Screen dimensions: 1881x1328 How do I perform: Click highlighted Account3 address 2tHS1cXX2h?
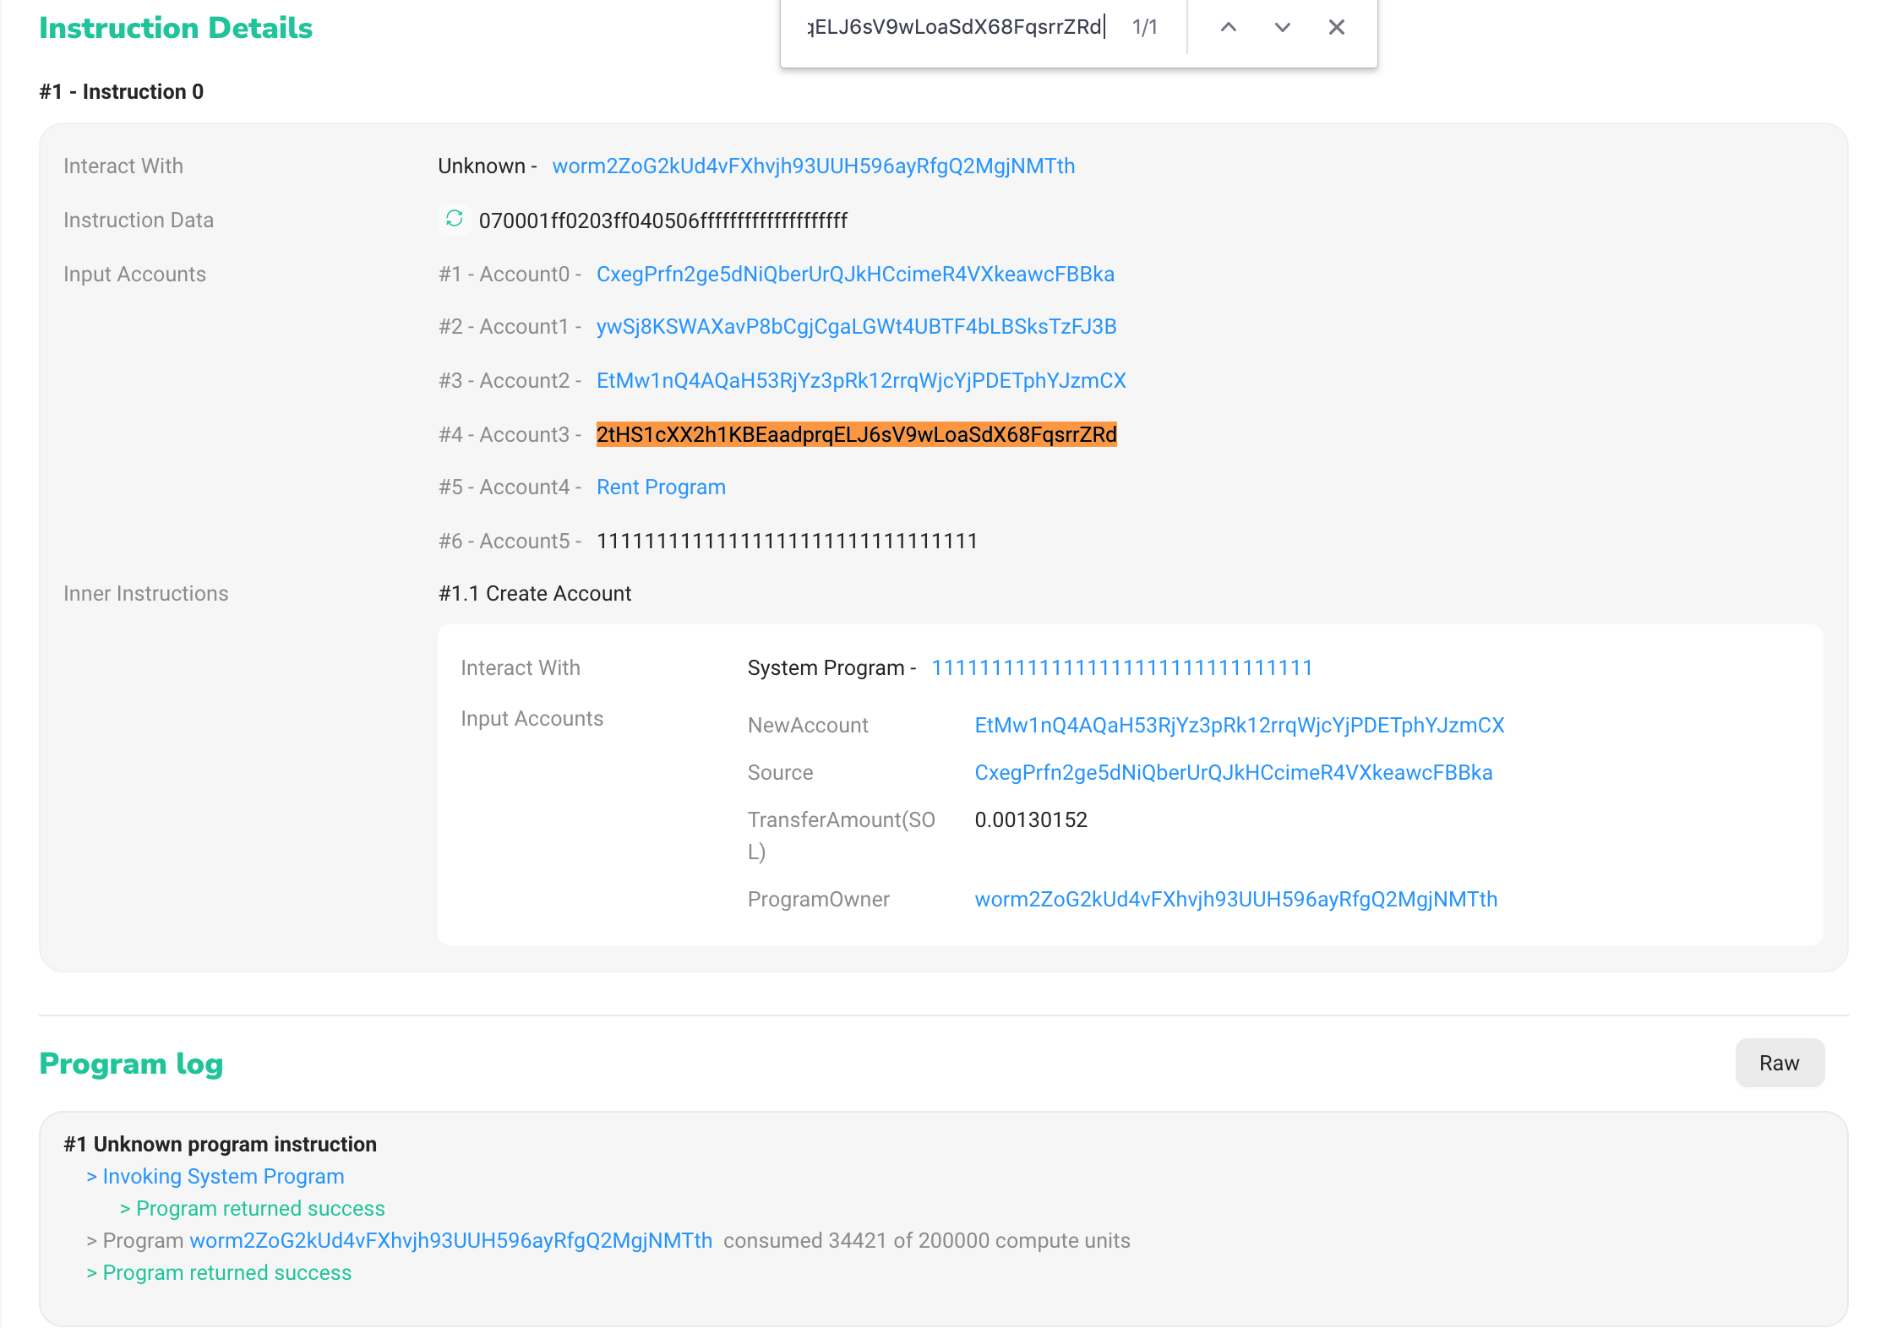pyautogui.click(x=856, y=434)
